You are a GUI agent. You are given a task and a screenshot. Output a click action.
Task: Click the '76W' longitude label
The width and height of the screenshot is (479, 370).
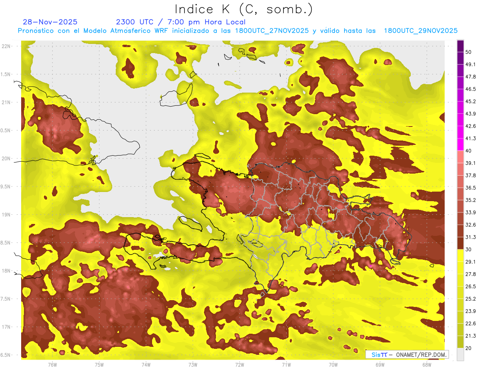52,365
